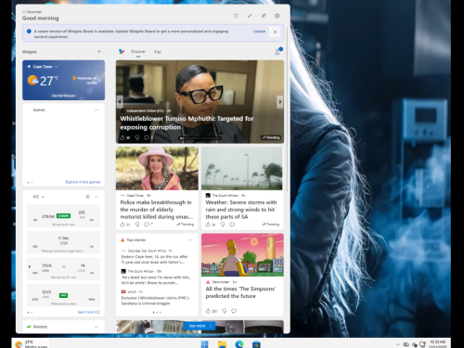The height and width of the screenshot is (348, 464).
Task: Click the See more button
Action: 200,326
